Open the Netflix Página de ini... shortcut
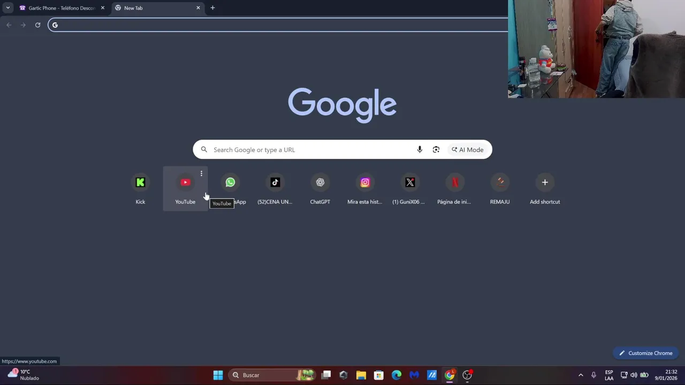The image size is (685, 385). [455, 189]
